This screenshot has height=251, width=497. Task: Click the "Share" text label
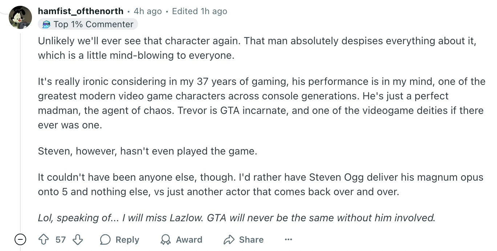click(251, 240)
